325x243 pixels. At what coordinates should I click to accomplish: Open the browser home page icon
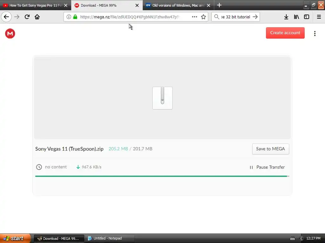click(x=37, y=17)
